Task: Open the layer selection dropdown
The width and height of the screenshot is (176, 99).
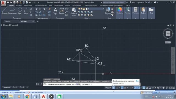Action: click(x=103, y=9)
